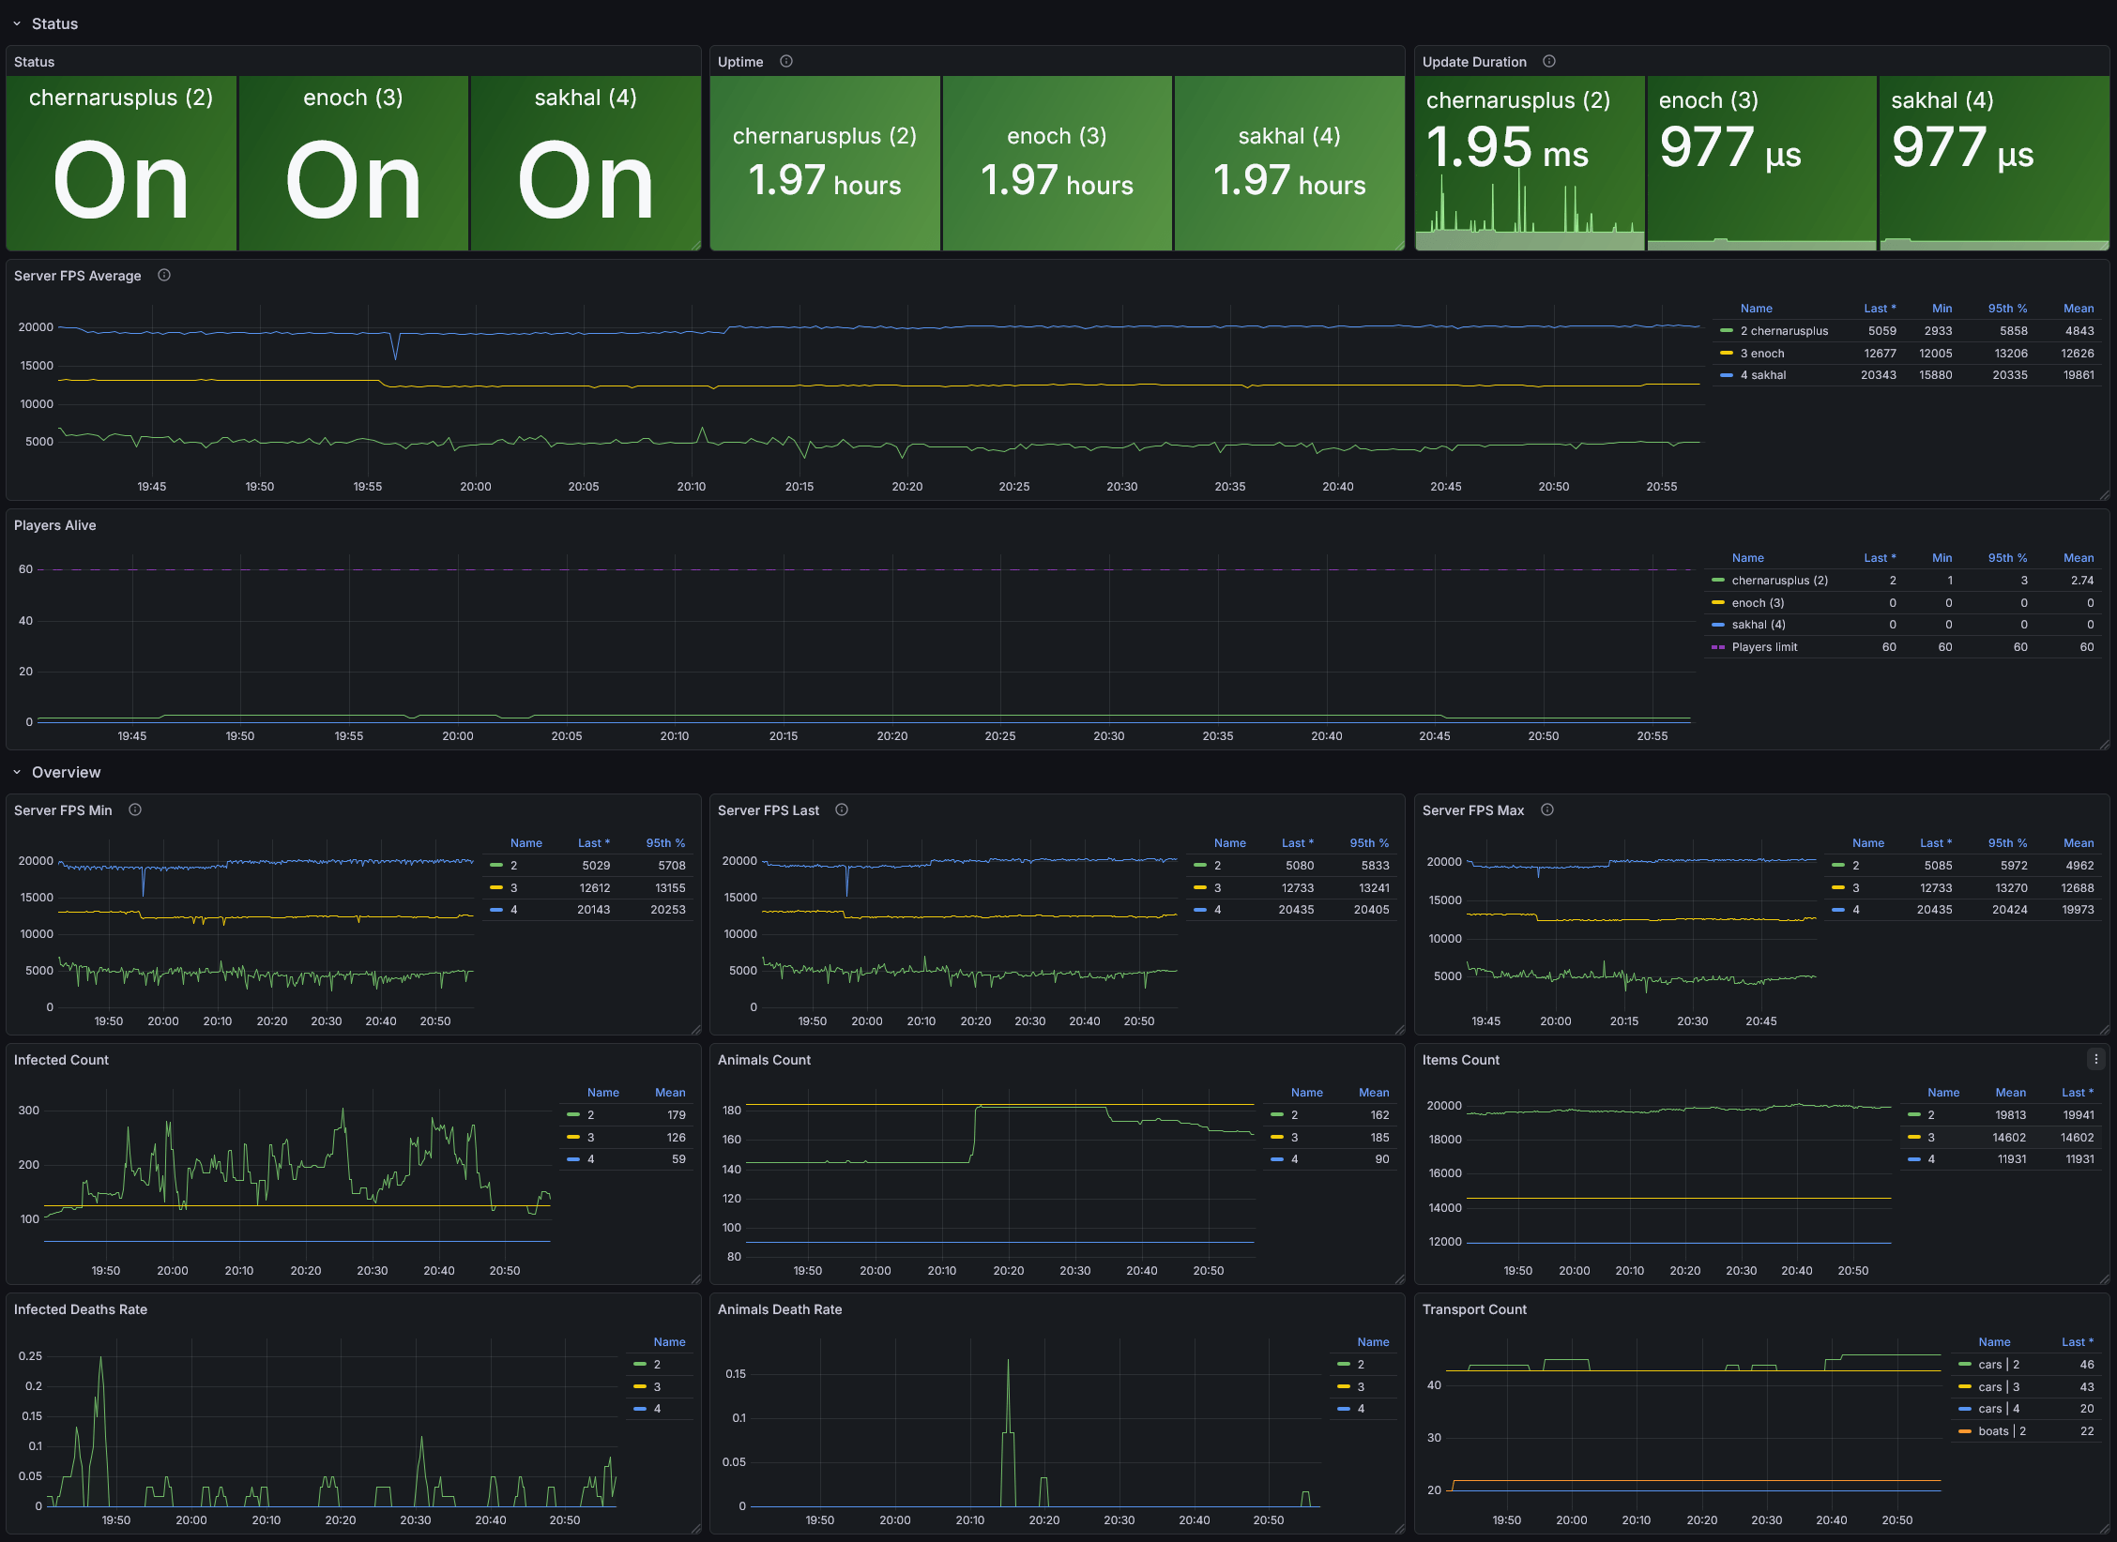Click resize handle of Players Alive panel
Image resolution: width=2117 pixels, height=1542 pixels.
tap(2104, 744)
